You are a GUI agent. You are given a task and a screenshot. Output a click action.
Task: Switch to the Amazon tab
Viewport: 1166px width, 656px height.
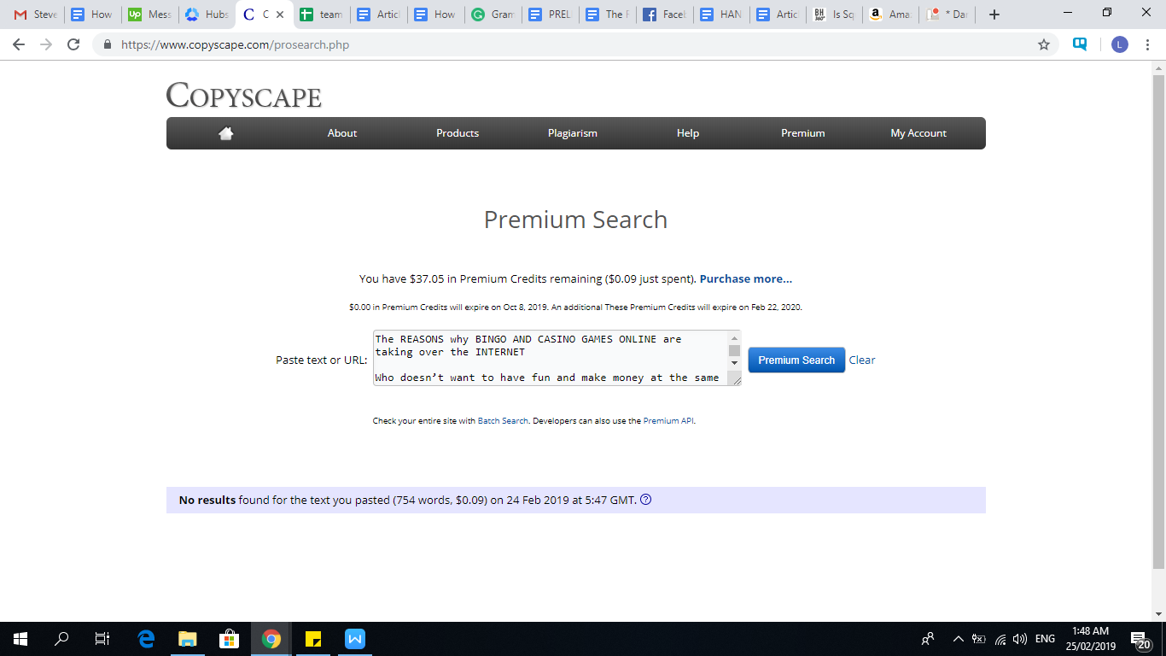coord(889,15)
